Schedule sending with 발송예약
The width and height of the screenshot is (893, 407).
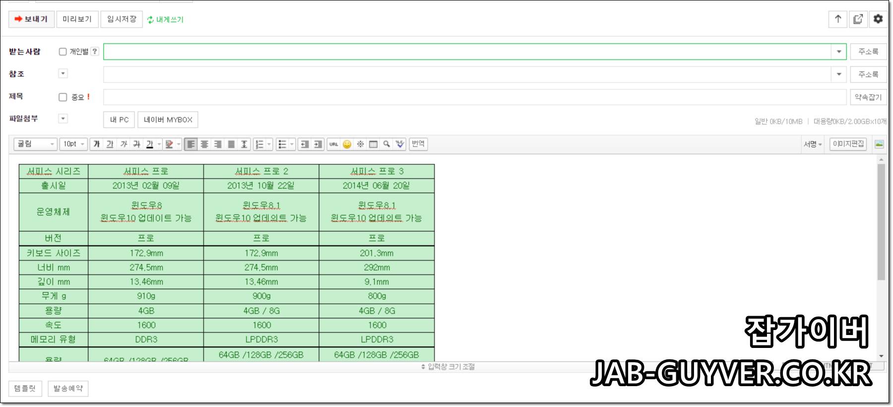coord(68,388)
